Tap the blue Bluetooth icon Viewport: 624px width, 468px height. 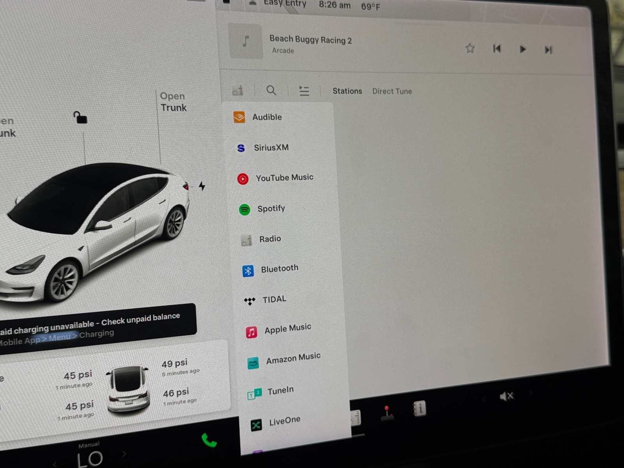pos(248,271)
